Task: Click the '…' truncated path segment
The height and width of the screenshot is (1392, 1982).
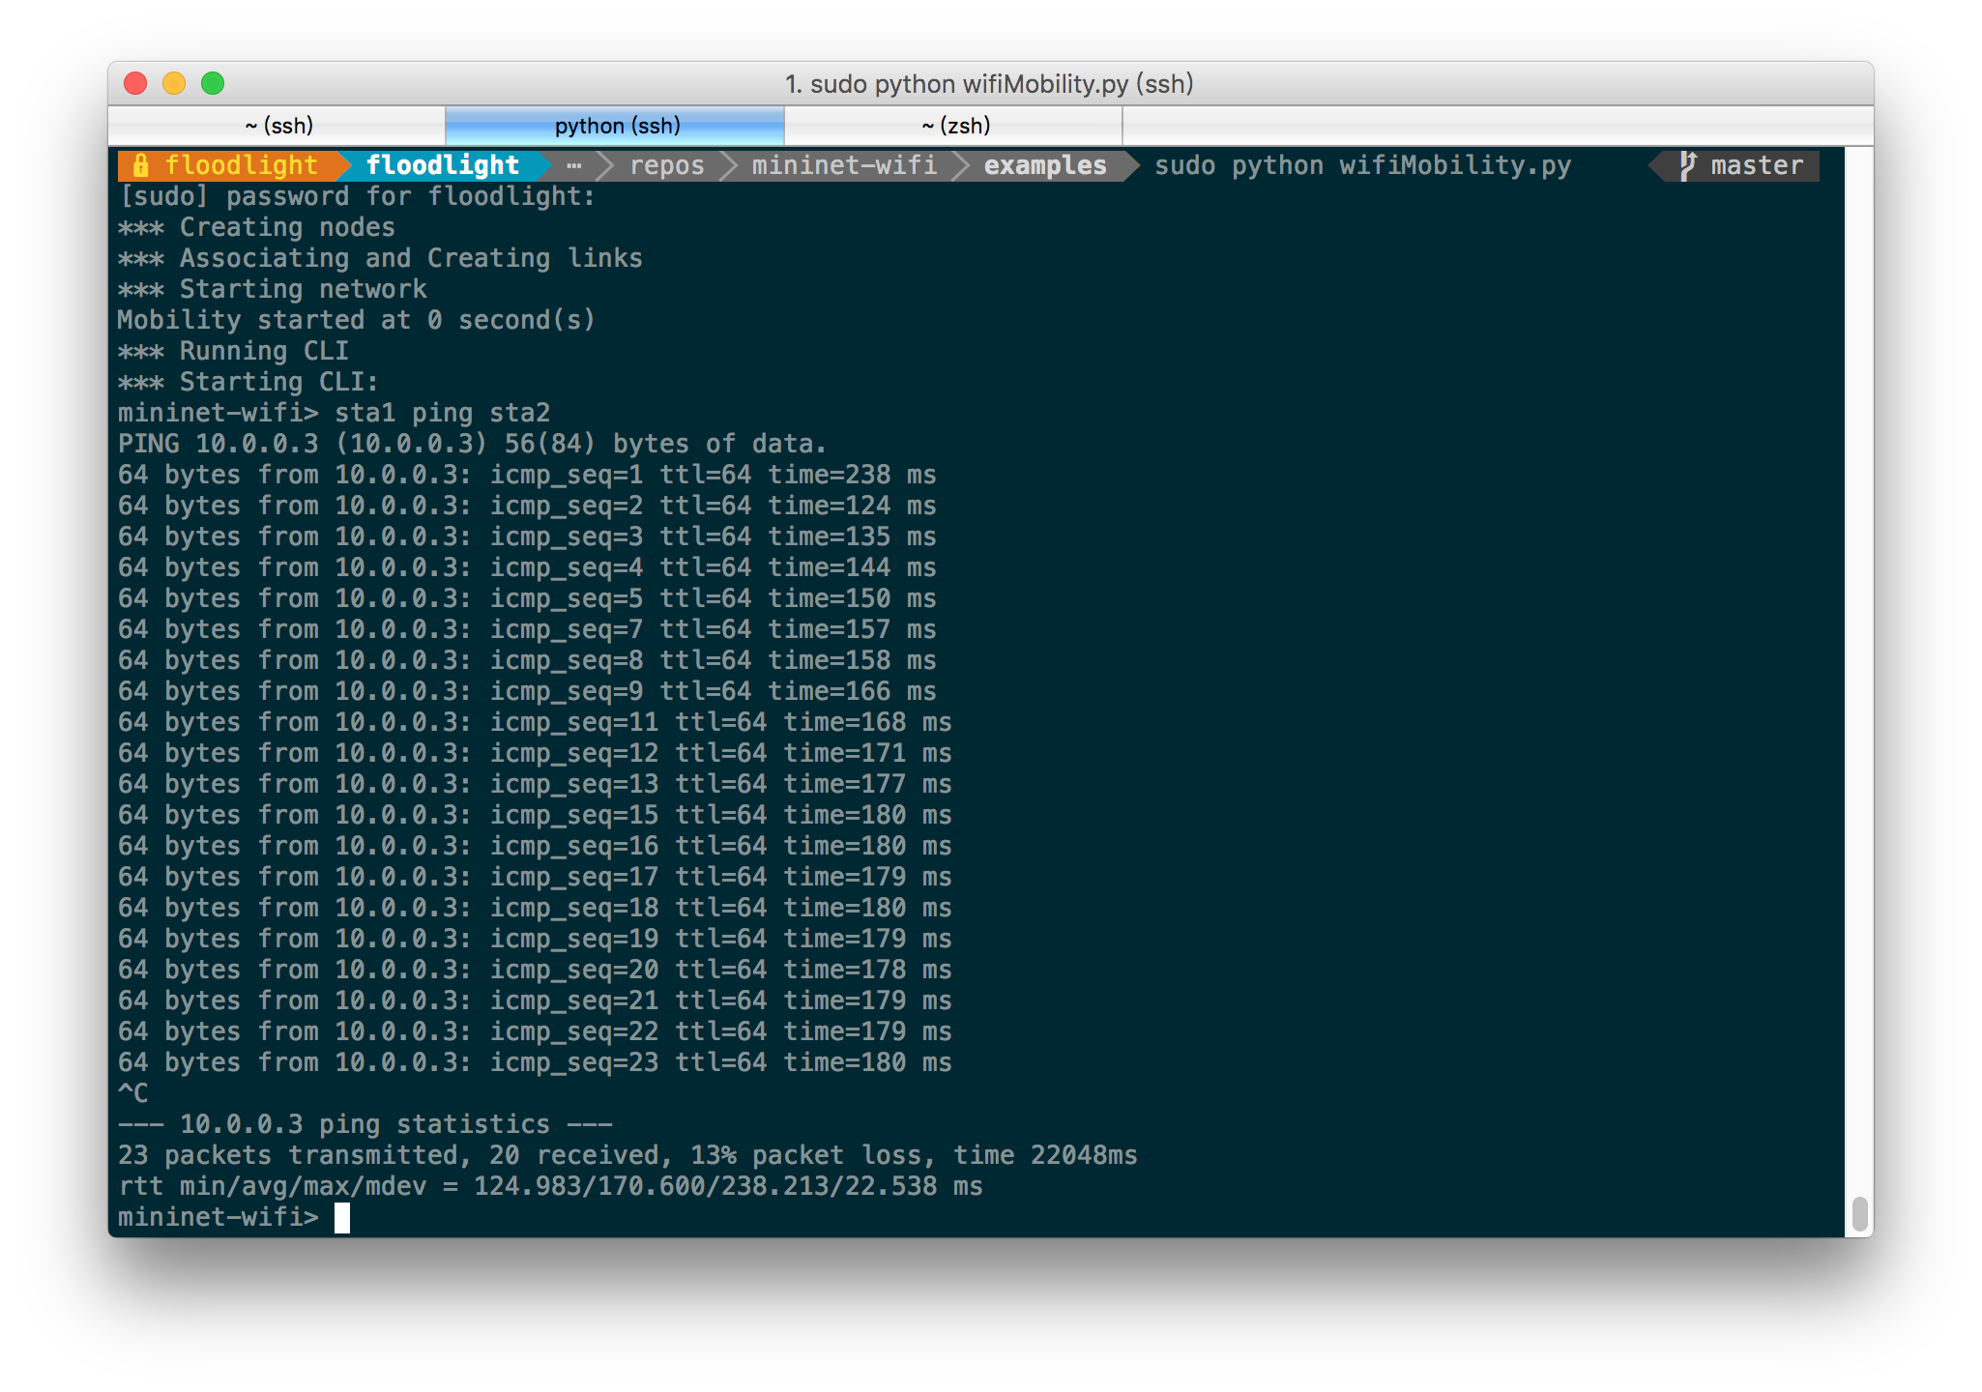Action: pyautogui.click(x=574, y=165)
